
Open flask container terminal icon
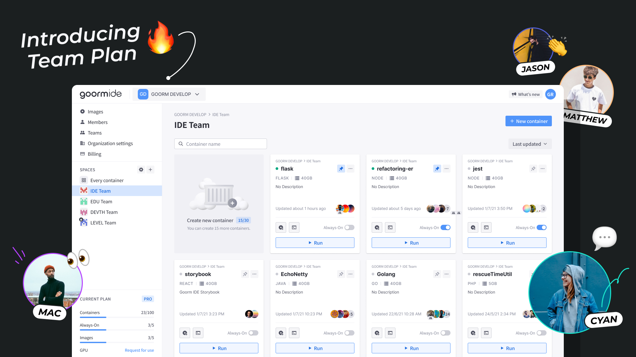tap(294, 227)
